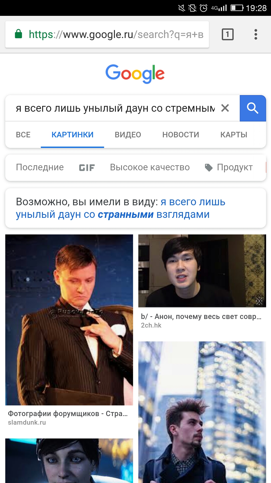Switch to the ВСЕ tab

[x=23, y=135]
